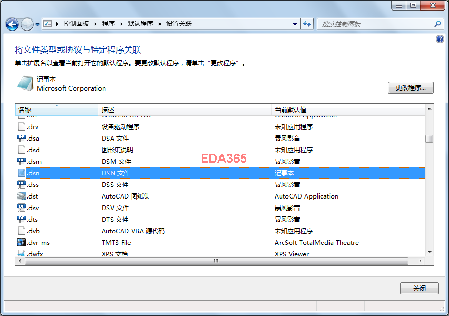The image size is (449, 316).
Task: Expand the arrow after 控制面板
Action: coord(96,24)
